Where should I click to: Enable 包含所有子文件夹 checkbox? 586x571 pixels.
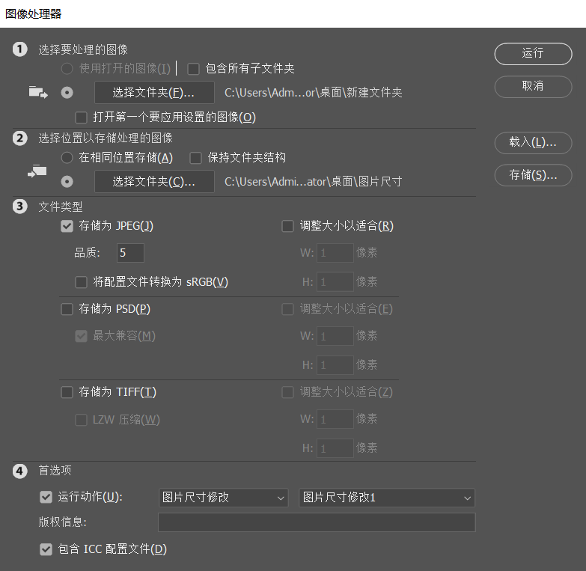coord(193,69)
